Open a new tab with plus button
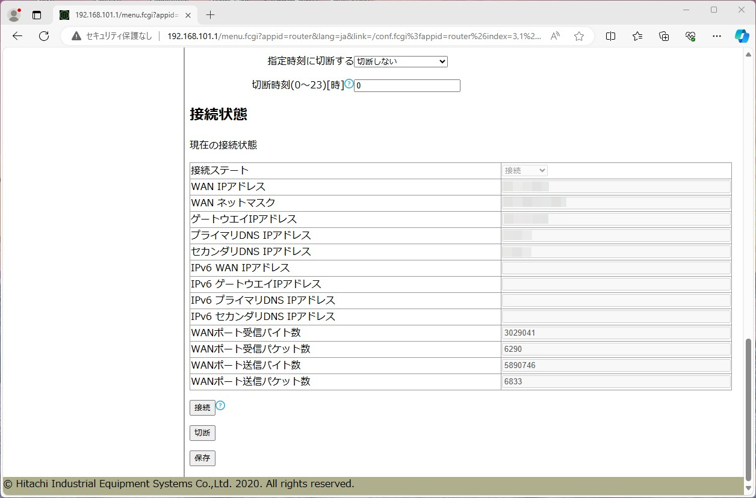 [x=210, y=15]
